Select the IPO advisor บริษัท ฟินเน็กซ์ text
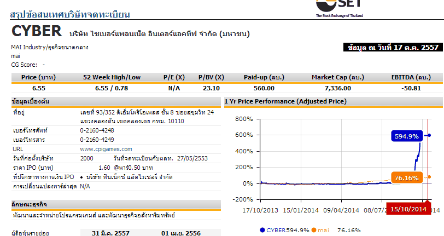 [x=129, y=177]
